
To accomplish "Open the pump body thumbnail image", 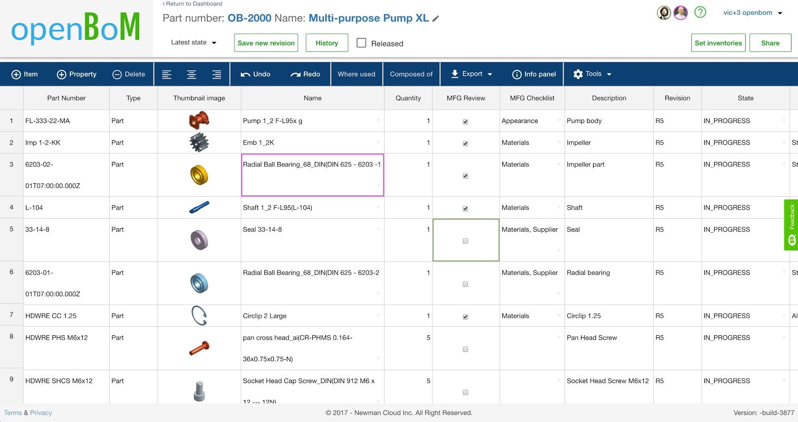I will point(199,121).
